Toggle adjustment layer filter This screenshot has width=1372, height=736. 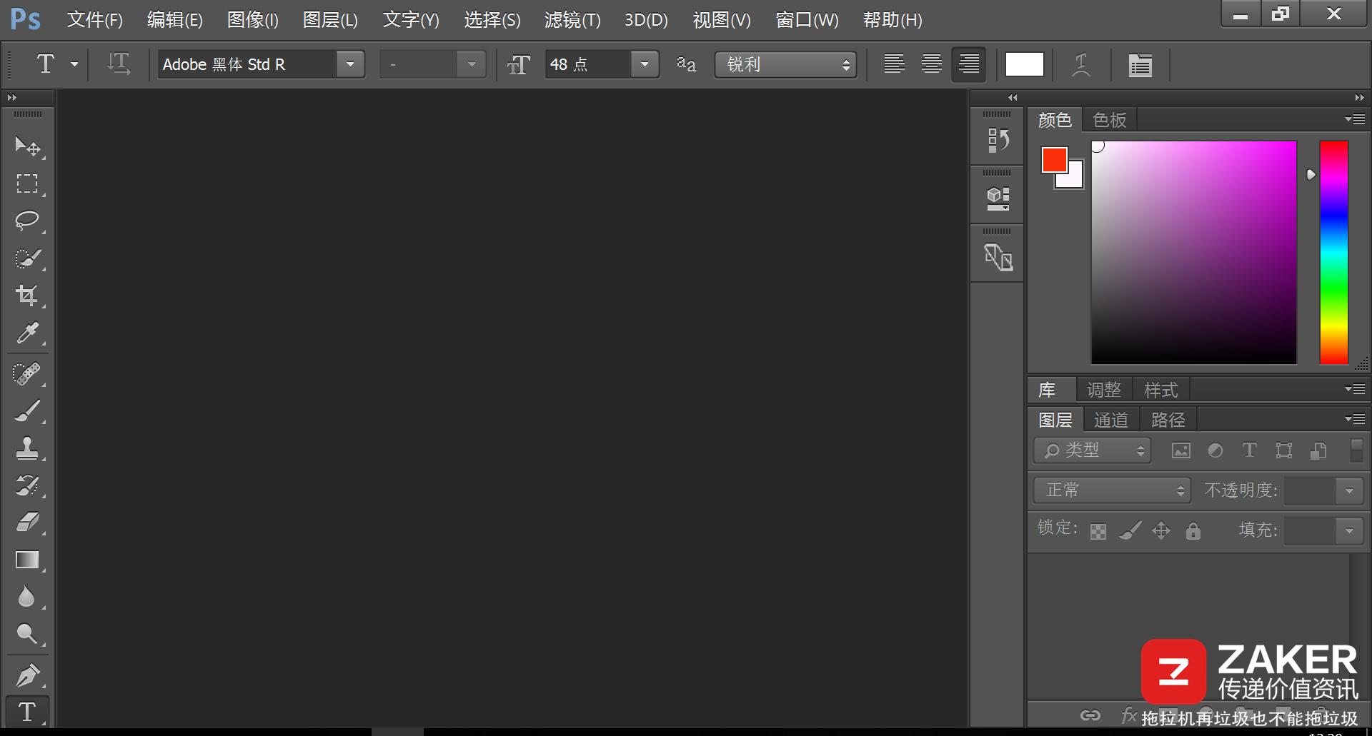coord(1216,450)
